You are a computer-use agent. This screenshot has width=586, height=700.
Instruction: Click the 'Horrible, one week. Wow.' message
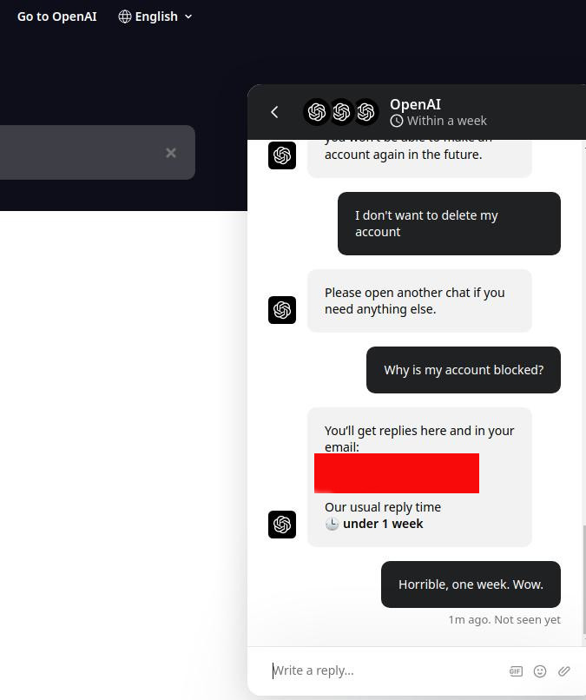471,584
